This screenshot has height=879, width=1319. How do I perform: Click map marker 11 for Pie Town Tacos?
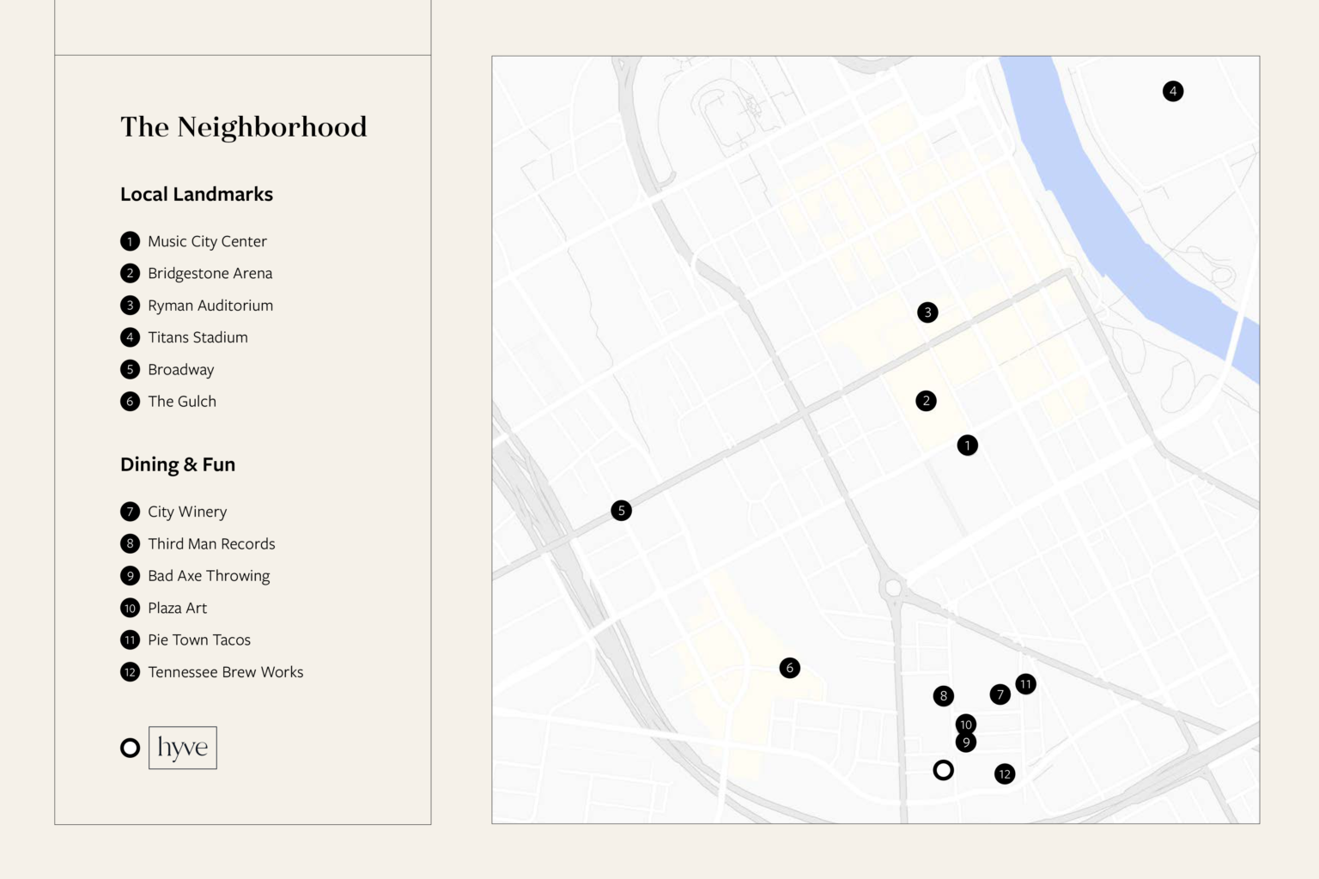click(1025, 684)
